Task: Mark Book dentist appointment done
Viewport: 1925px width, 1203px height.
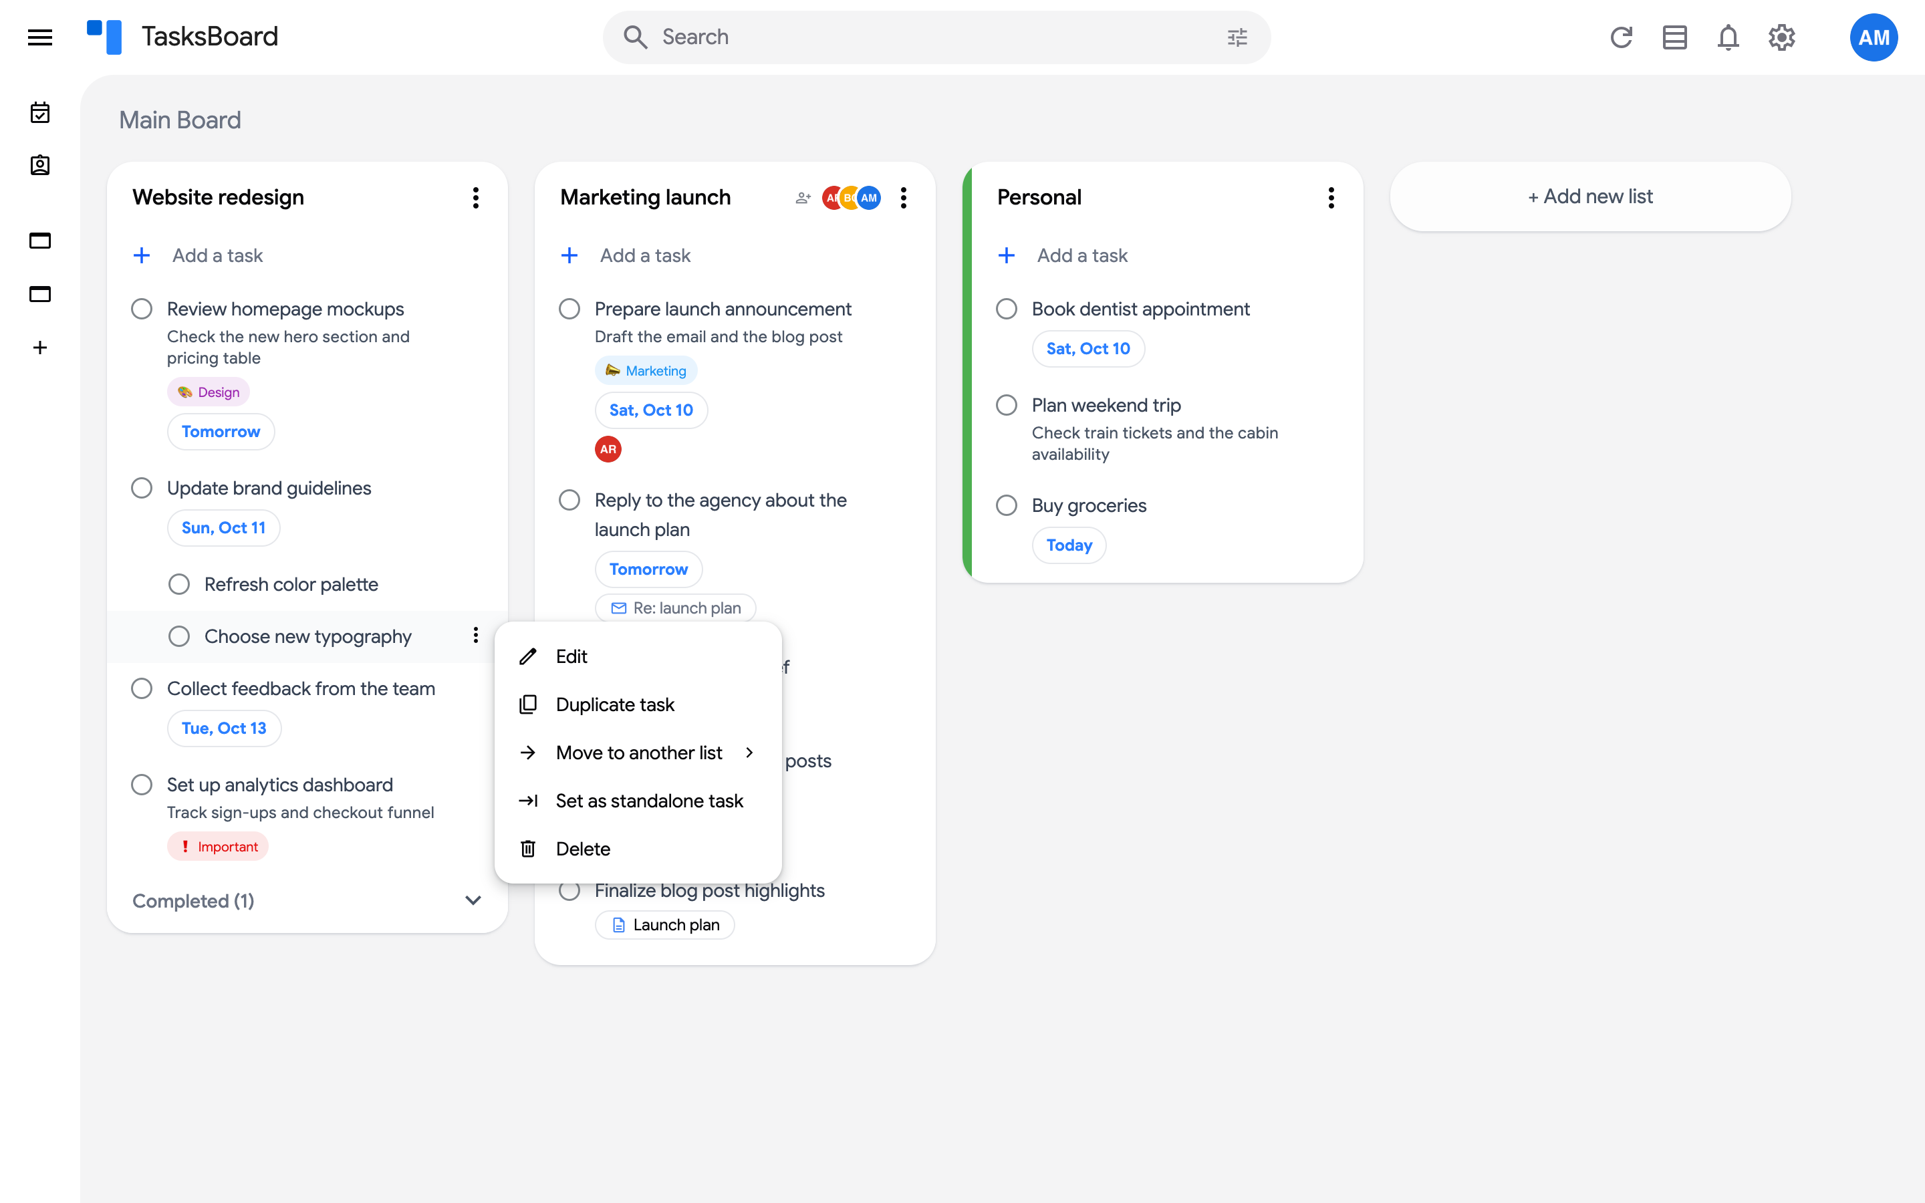Action: (1006, 309)
